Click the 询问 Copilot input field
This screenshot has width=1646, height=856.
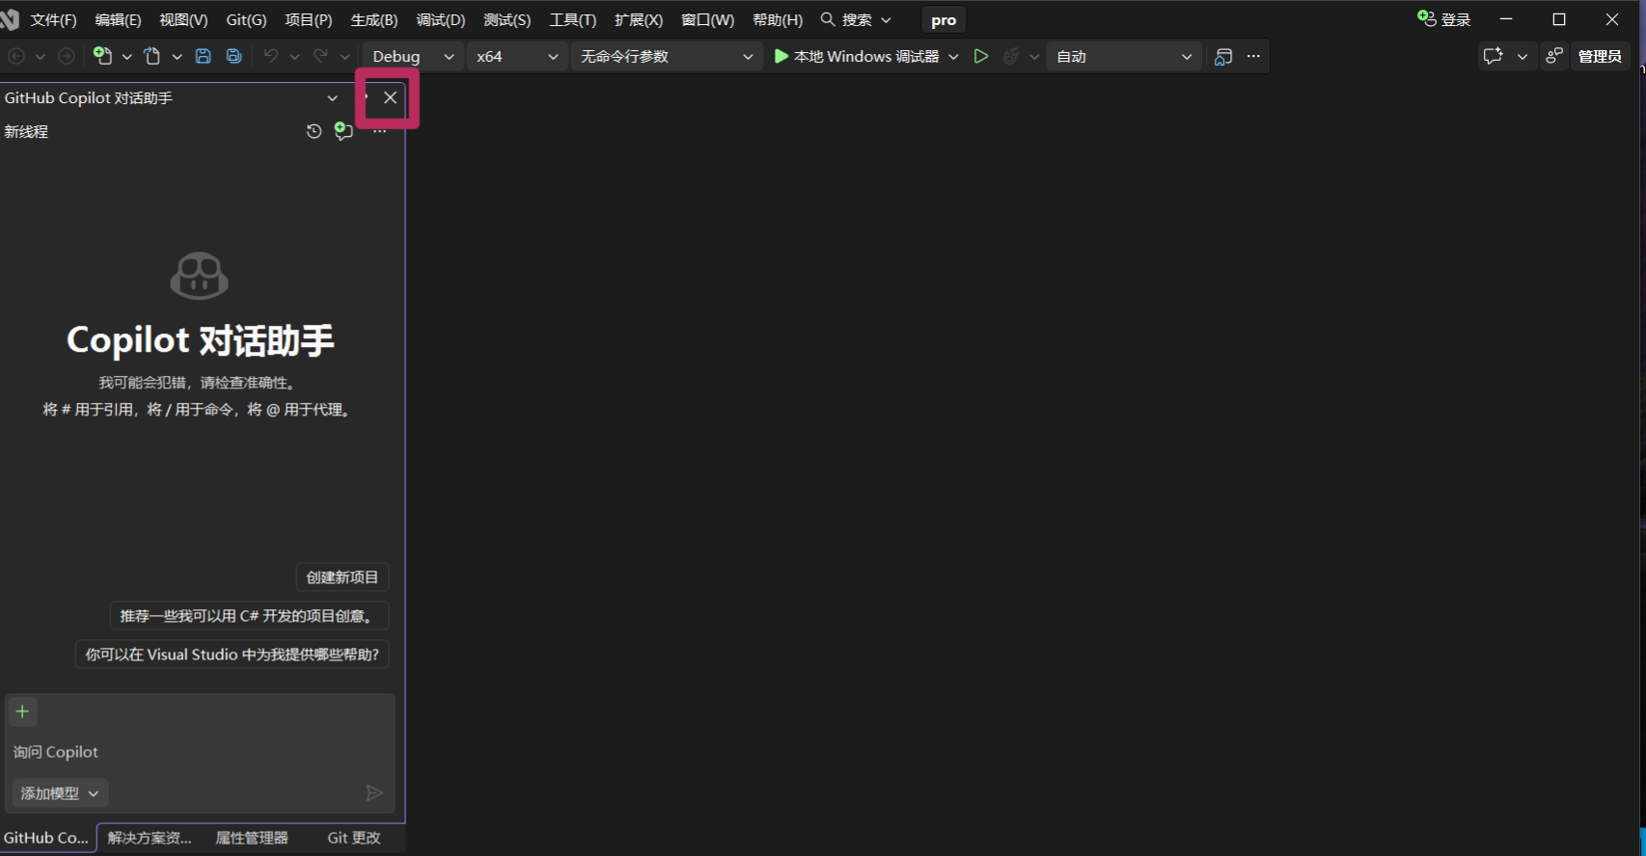point(200,752)
